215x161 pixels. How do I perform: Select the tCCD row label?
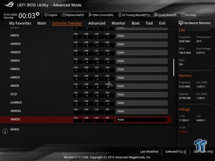pyautogui.click(x=14, y=94)
